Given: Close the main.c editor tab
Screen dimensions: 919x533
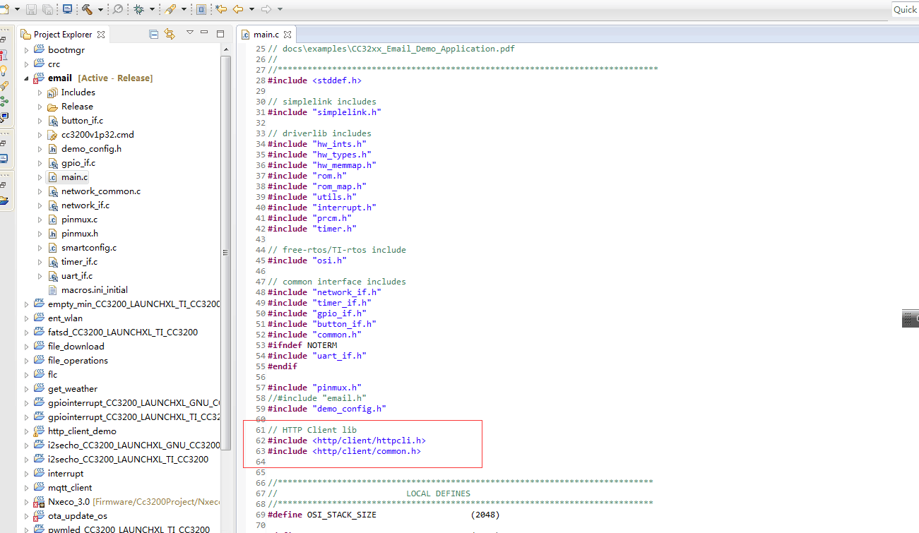Looking at the screenshot, I should (288, 34).
